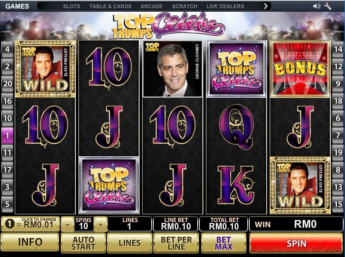Click the Bet Max button

(224, 243)
